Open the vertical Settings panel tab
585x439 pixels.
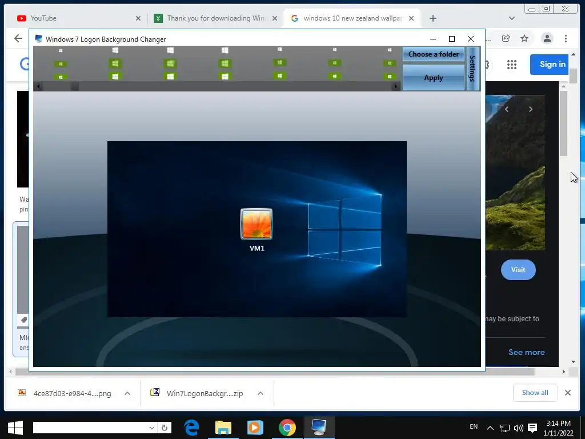472,69
